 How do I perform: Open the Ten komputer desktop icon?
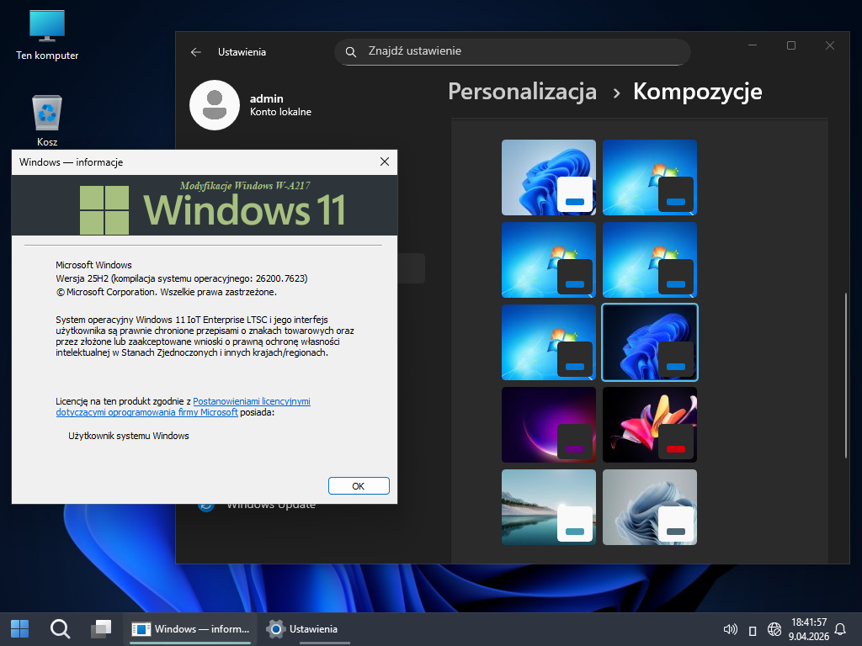(x=47, y=34)
